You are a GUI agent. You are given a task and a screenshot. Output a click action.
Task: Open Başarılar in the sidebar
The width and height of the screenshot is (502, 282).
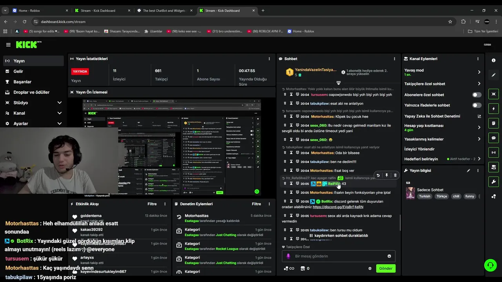point(33,82)
